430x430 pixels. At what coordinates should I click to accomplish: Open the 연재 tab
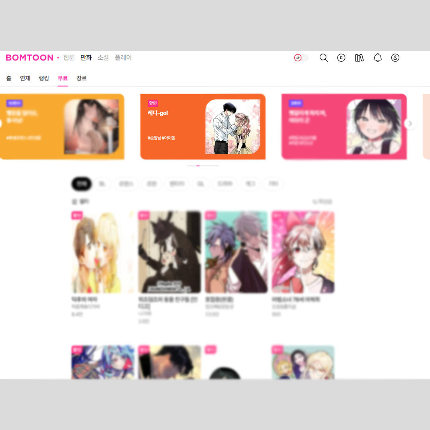[x=25, y=78]
